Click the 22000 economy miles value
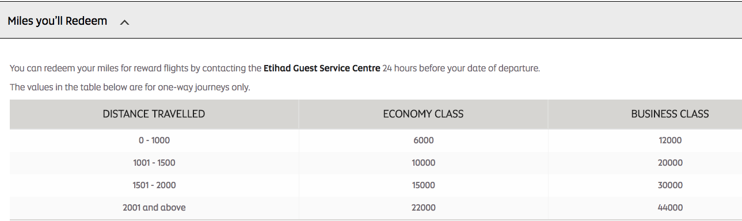 coord(423,207)
